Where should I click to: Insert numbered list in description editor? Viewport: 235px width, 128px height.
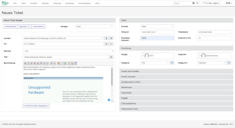(48, 63)
